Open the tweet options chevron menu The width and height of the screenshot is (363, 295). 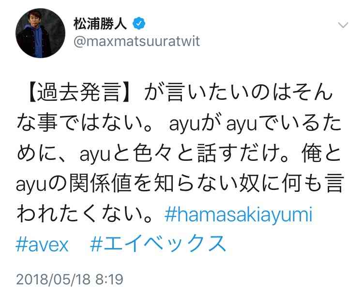coord(343,25)
